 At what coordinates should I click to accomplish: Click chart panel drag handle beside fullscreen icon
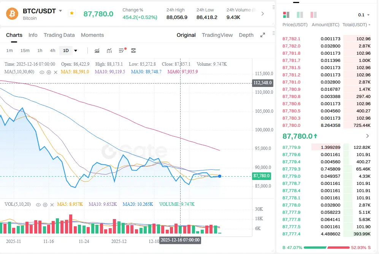point(273,33)
